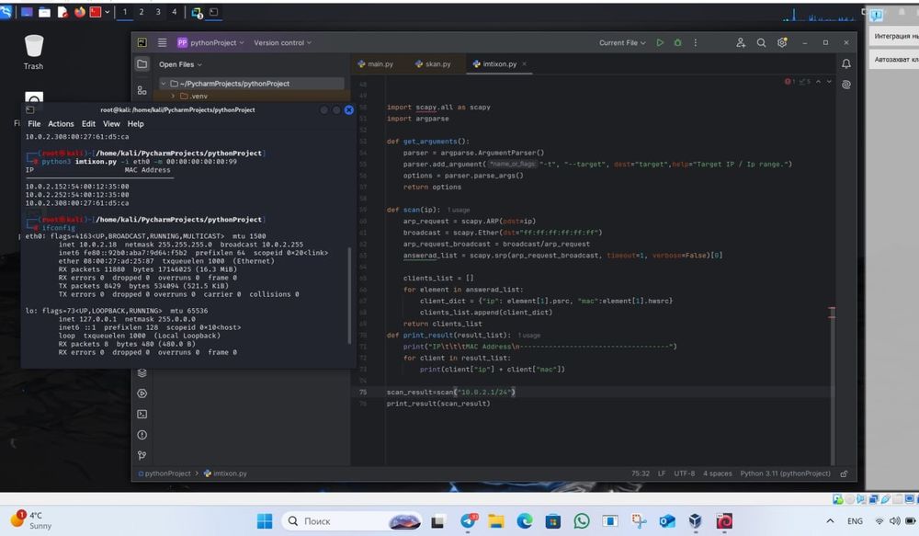919x536 pixels.
Task: Start the debugger with the Debug icon
Action: click(x=678, y=42)
